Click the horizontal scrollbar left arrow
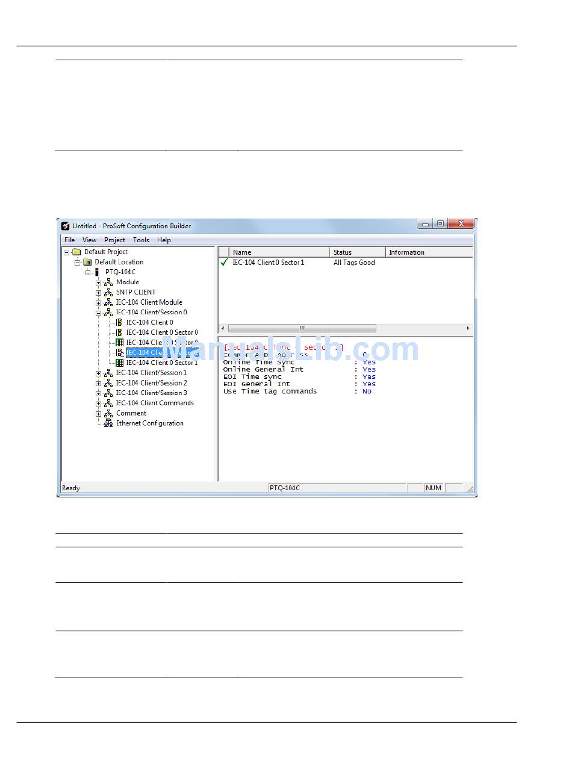The width and height of the screenshot is (572, 763). (x=223, y=328)
